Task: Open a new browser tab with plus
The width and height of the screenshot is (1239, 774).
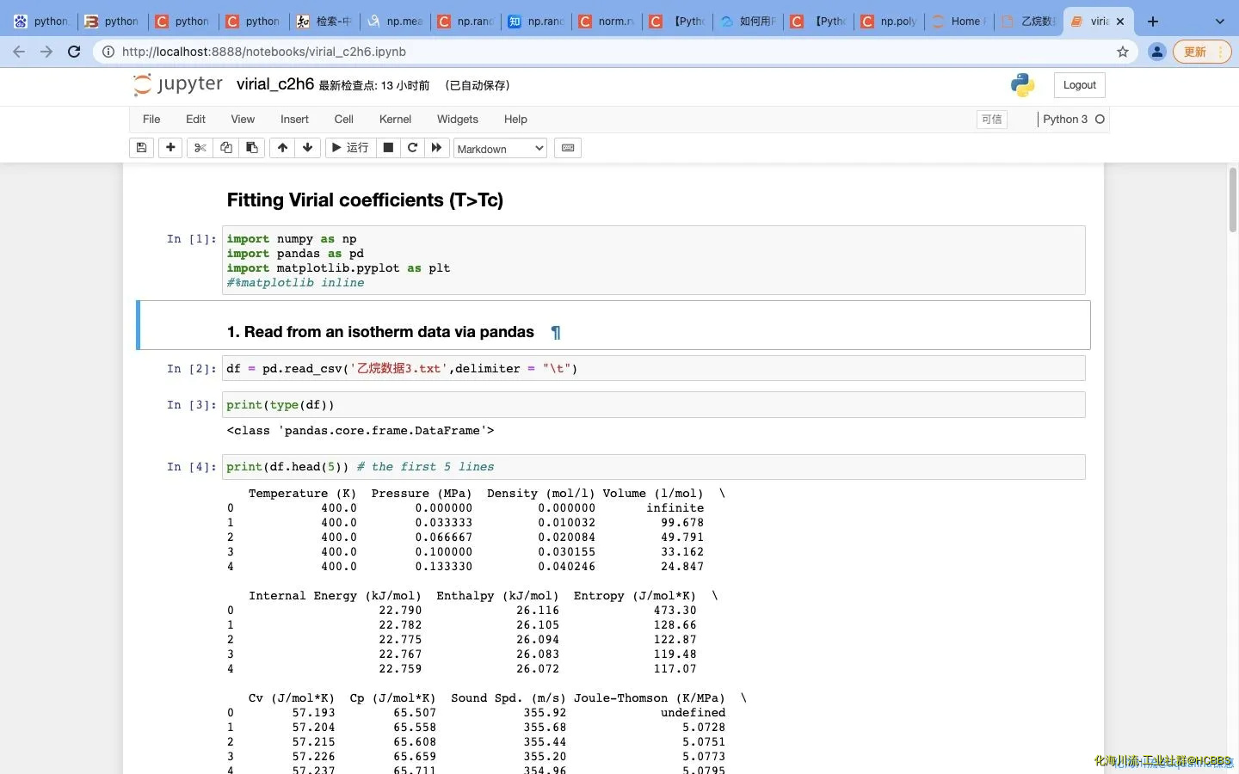Action: [x=1153, y=21]
